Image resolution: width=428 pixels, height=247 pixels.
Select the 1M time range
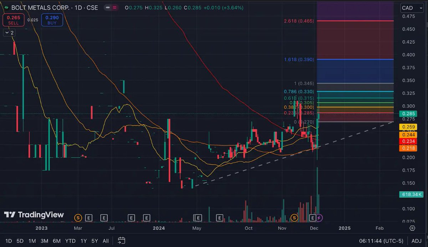pyautogui.click(x=32, y=241)
